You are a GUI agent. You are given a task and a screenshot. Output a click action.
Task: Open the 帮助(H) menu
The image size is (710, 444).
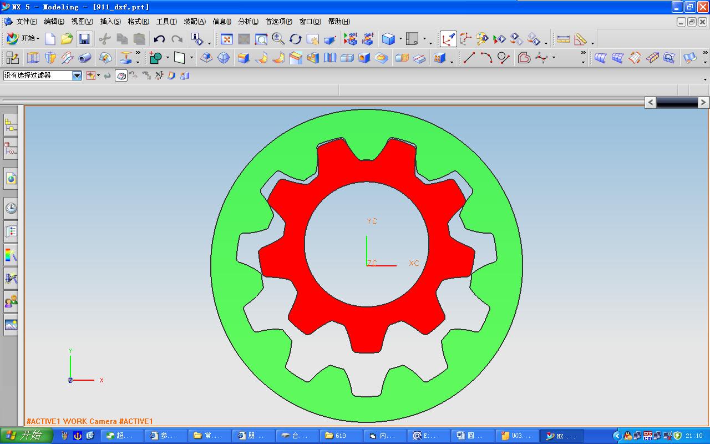[x=339, y=22]
